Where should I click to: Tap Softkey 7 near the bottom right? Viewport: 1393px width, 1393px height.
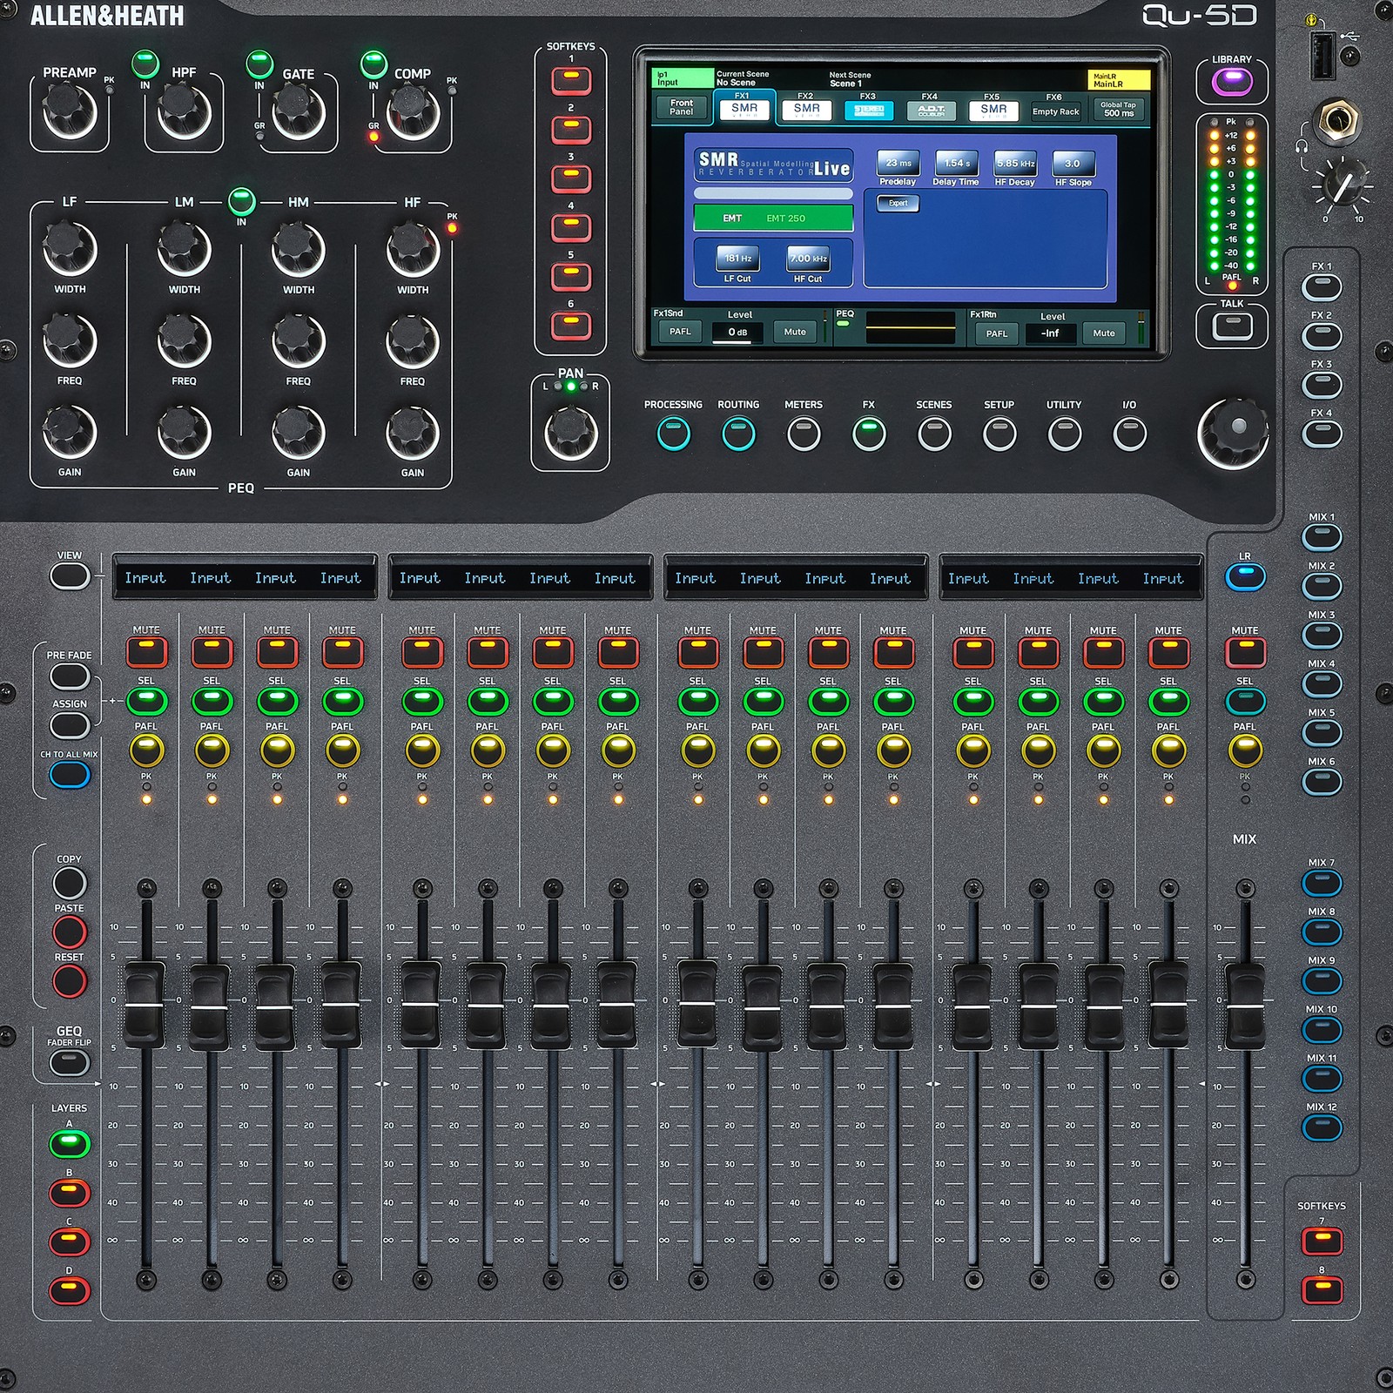click(1322, 1240)
